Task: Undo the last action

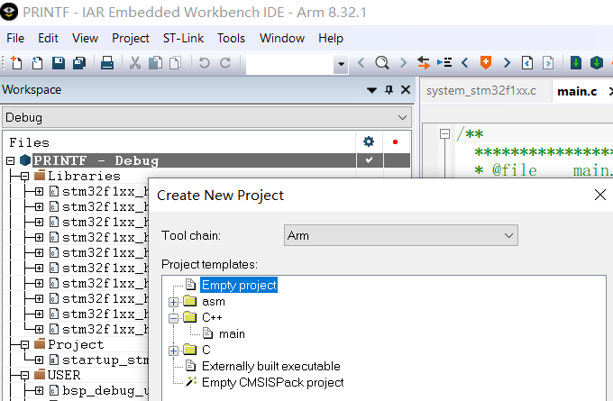Action: point(204,62)
